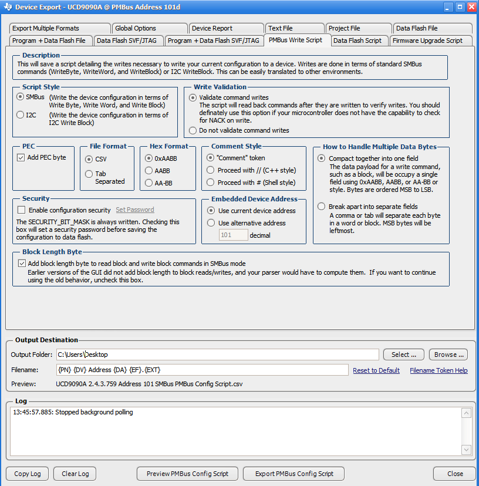Open the Text File tab
This screenshot has height=486, width=479.
(295, 28)
